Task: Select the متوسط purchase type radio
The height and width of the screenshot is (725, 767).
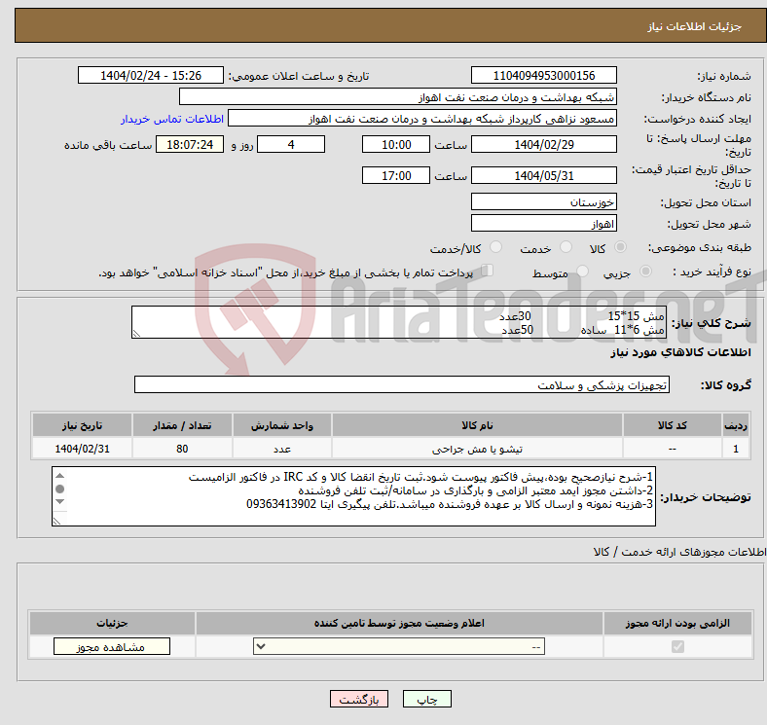Action: coord(583,272)
